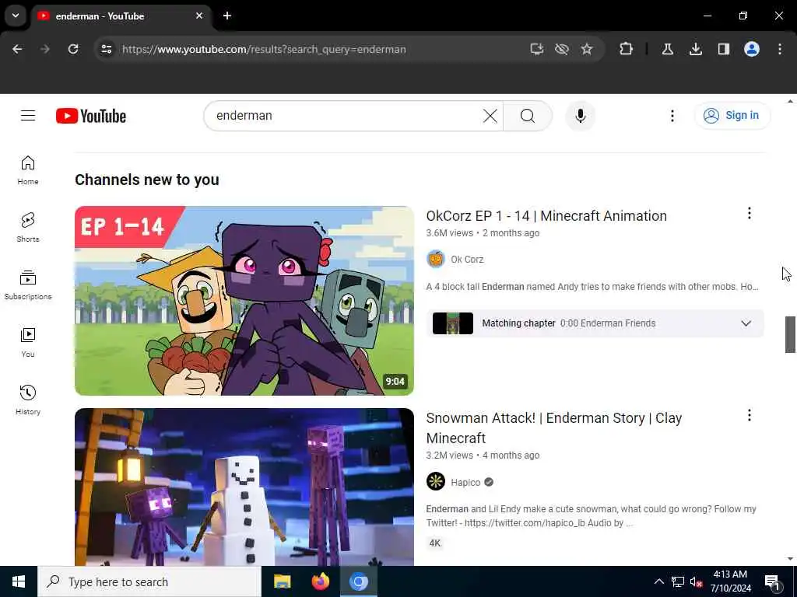Open the YouTube guide hamburger menu
This screenshot has height=597, width=797.
coord(28,116)
